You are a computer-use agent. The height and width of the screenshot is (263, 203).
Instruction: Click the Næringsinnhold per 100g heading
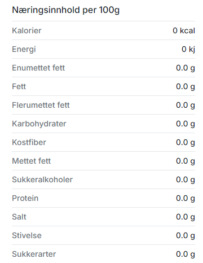pos(66,10)
